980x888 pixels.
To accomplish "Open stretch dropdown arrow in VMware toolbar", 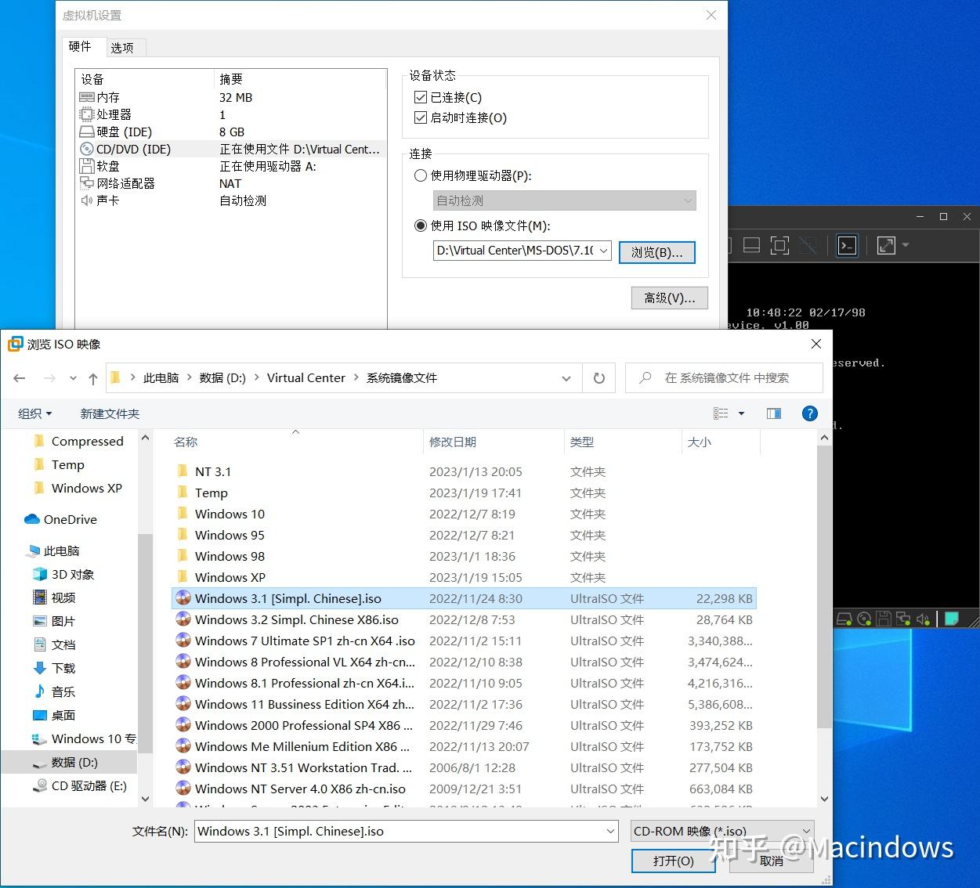I will 906,245.
